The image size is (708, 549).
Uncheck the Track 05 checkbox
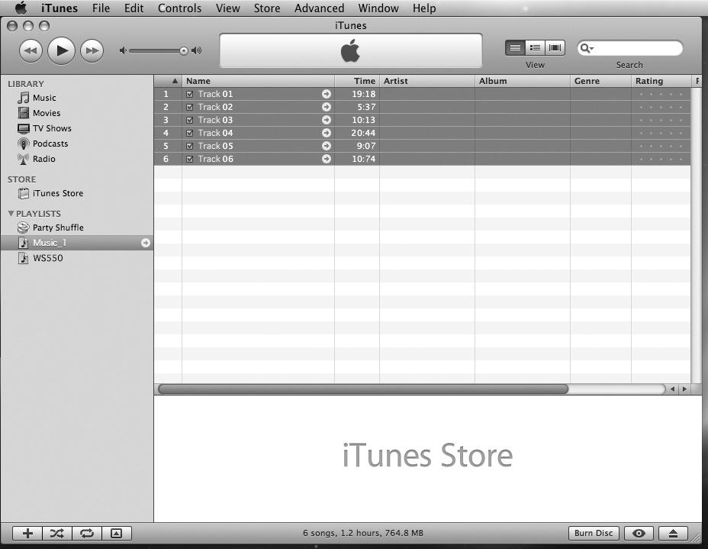190,146
